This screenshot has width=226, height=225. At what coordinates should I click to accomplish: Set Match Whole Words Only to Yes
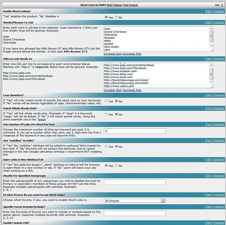106,114
